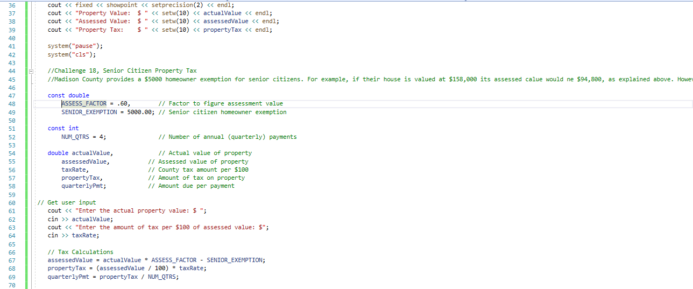
Task: Click the "Number of annual (quarterly) payments" comment
Action: click(x=228, y=137)
